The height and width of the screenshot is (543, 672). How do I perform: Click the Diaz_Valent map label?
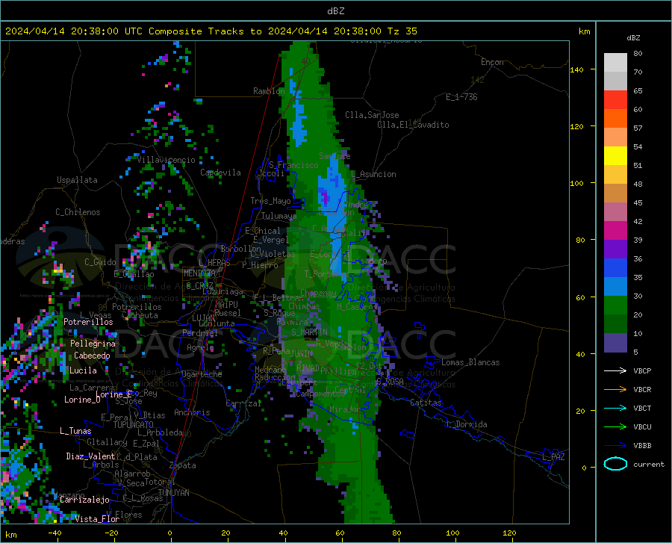[x=90, y=456]
